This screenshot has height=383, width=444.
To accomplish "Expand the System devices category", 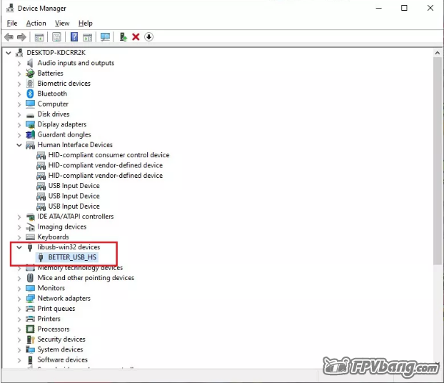I will pos(19,350).
